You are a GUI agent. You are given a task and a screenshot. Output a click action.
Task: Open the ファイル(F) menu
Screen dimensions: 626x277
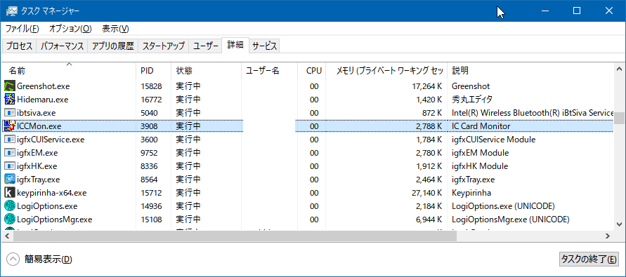point(22,29)
